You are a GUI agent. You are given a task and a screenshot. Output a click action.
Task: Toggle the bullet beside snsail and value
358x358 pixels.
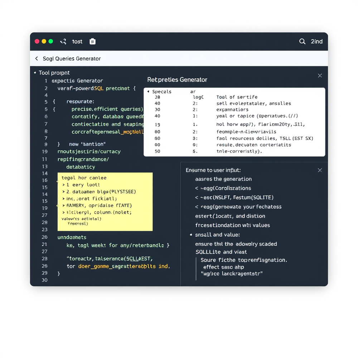coord(191,234)
